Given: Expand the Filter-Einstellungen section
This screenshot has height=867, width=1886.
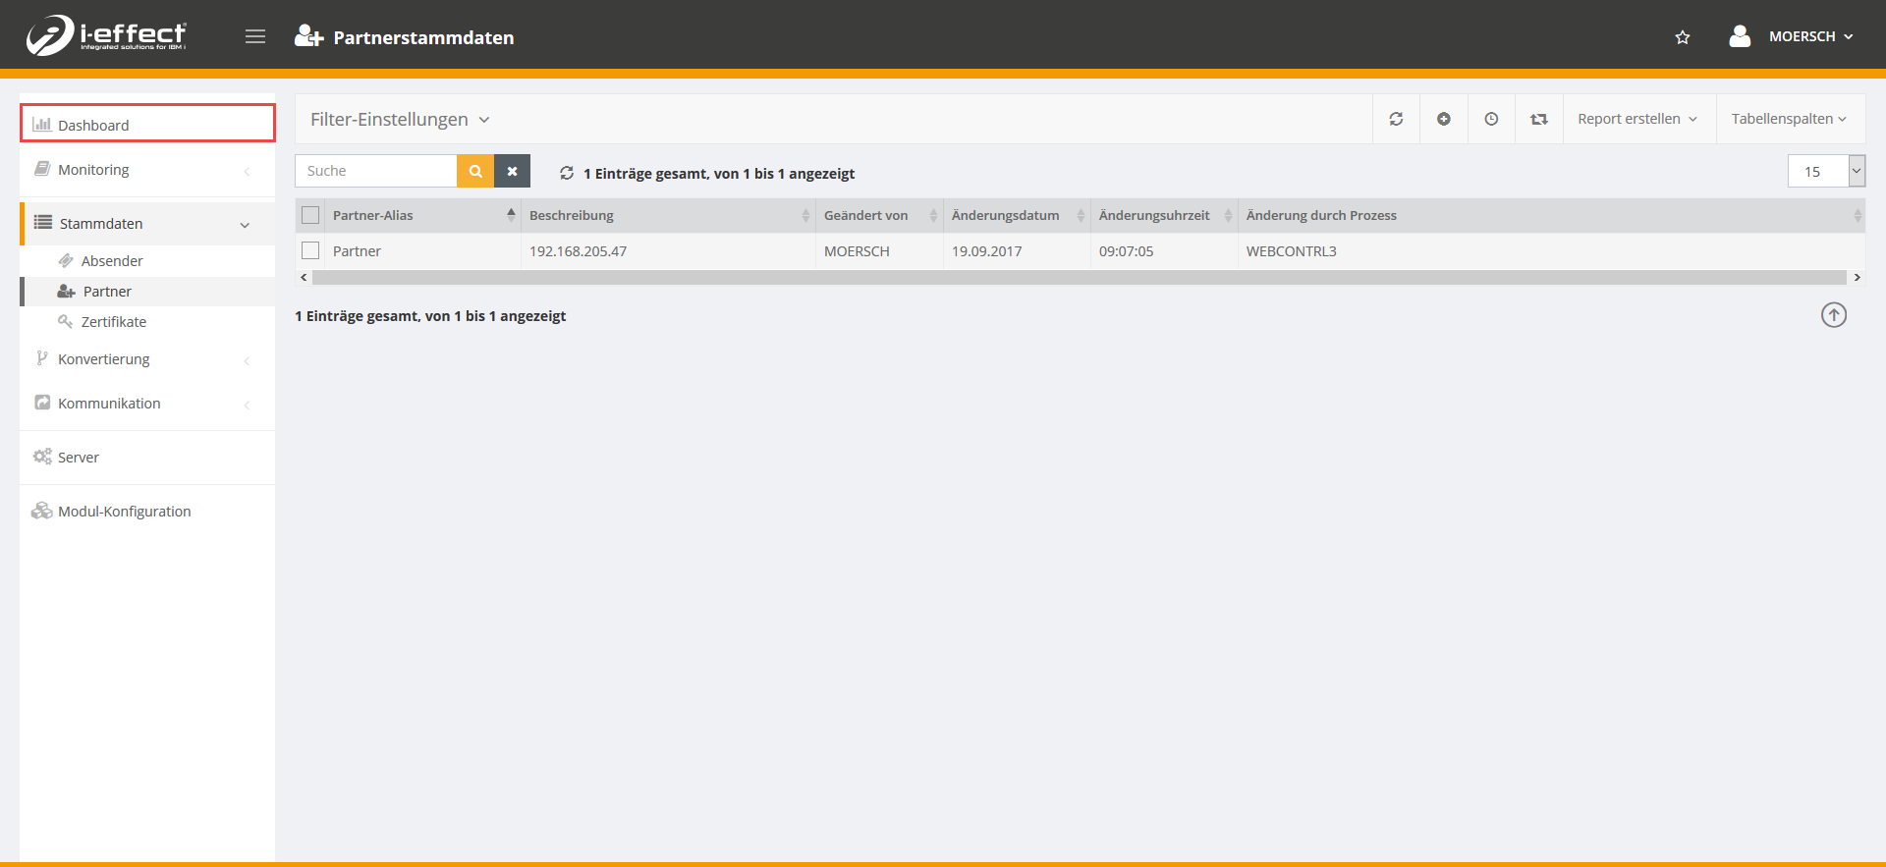Looking at the screenshot, I should pyautogui.click(x=400, y=119).
